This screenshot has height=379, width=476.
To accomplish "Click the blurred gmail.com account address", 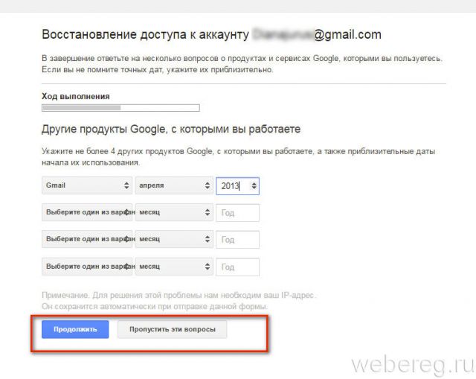I will pyautogui.click(x=317, y=34).
